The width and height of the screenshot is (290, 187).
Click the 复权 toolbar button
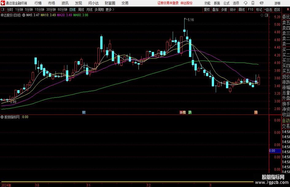tap(207, 10)
